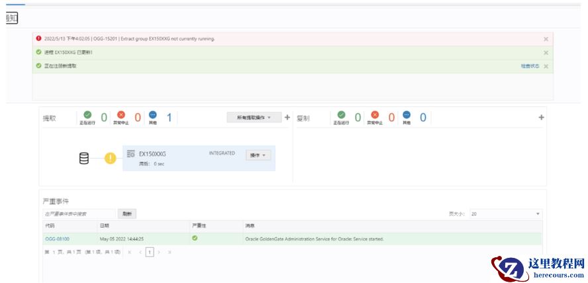Click the extract running count 0
The height and width of the screenshot is (283, 588).
point(104,118)
